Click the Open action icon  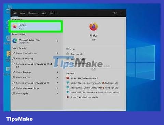pos(68,49)
